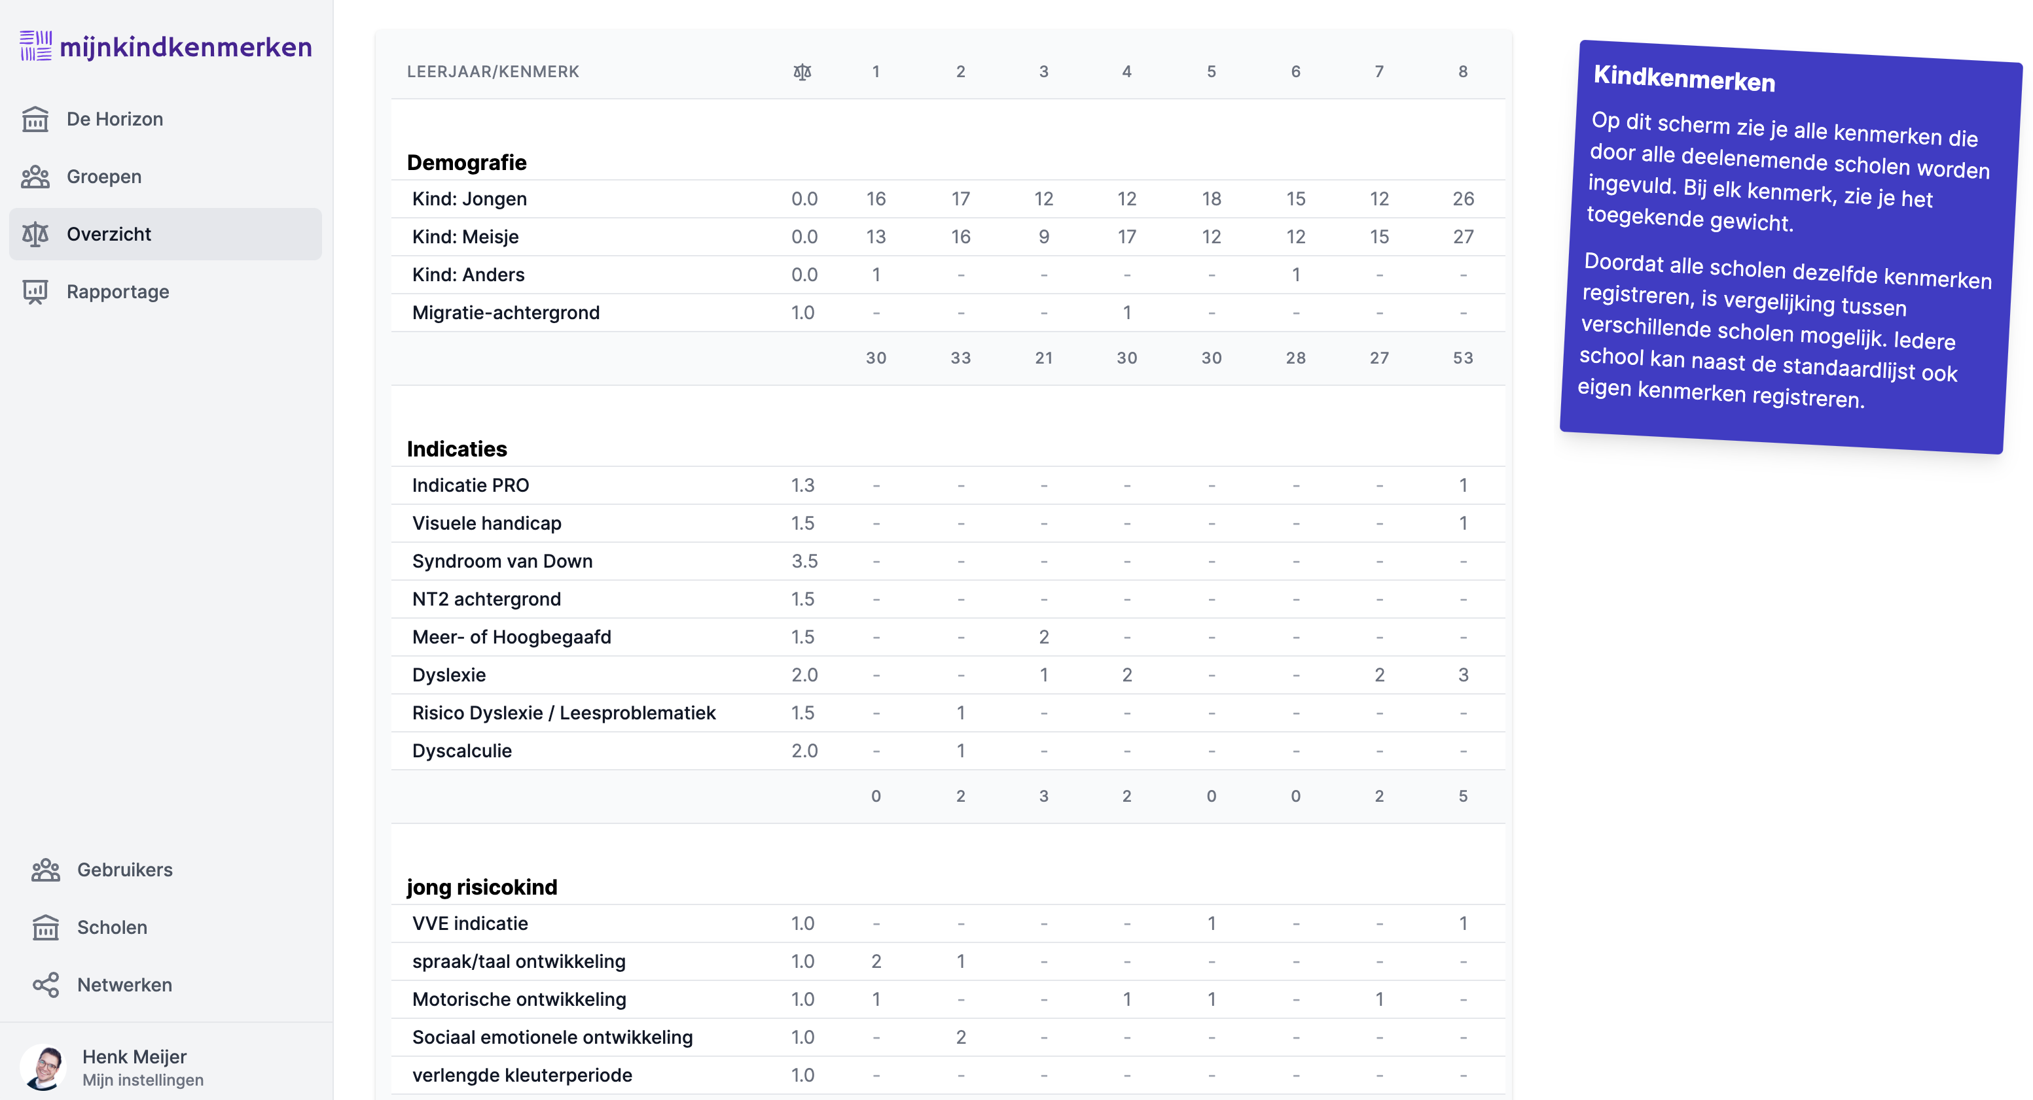Click the De Horizon school building icon
Image resolution: width=2033 pixels, height=1100 pixels.
click(35, 119)
